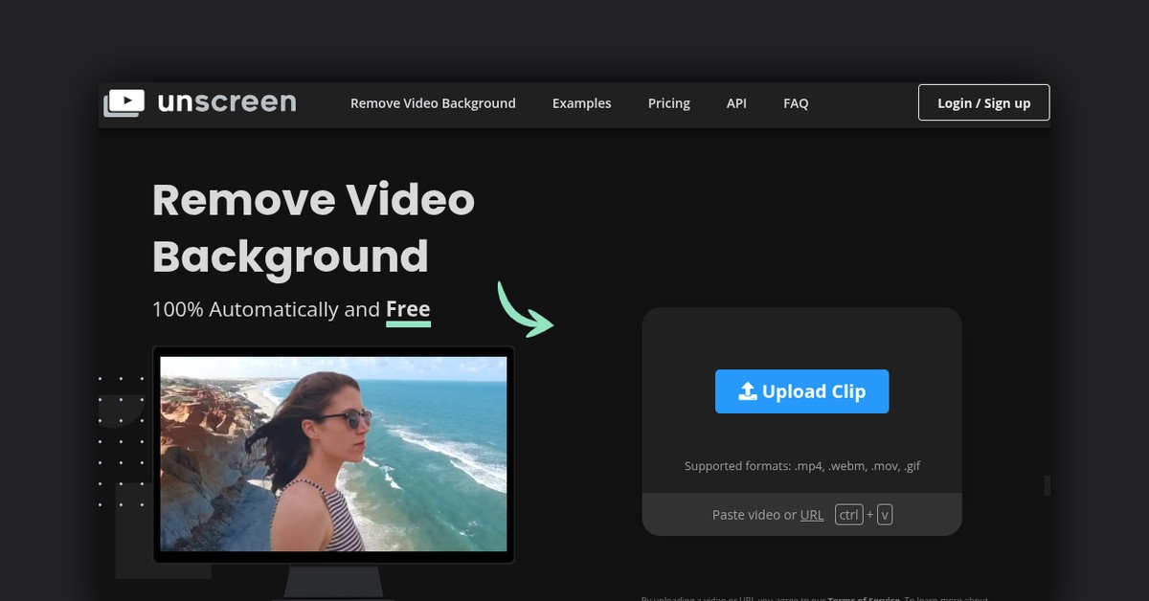Click the upload icon inside Upload Clip button
This screenshot has height=601, width=1149.
coord(748,390)
